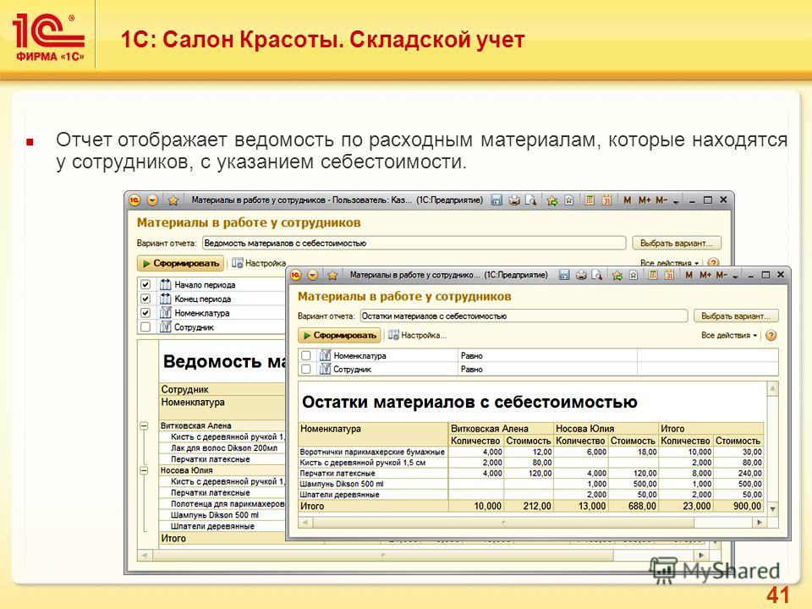Select Перчатки латексные row in the front report
This screenshot has height=609, width=812.
coord(531,474)
